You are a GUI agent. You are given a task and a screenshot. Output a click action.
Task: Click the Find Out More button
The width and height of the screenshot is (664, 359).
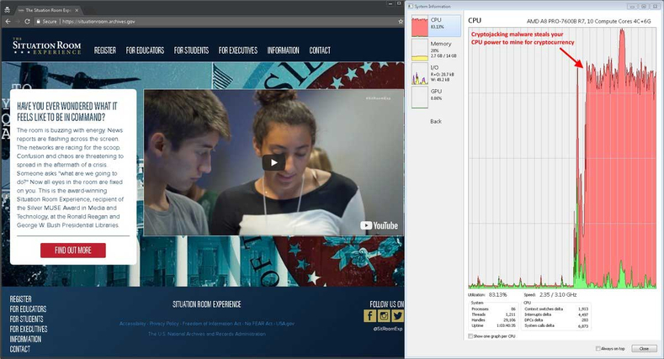[x=73, y=251]
